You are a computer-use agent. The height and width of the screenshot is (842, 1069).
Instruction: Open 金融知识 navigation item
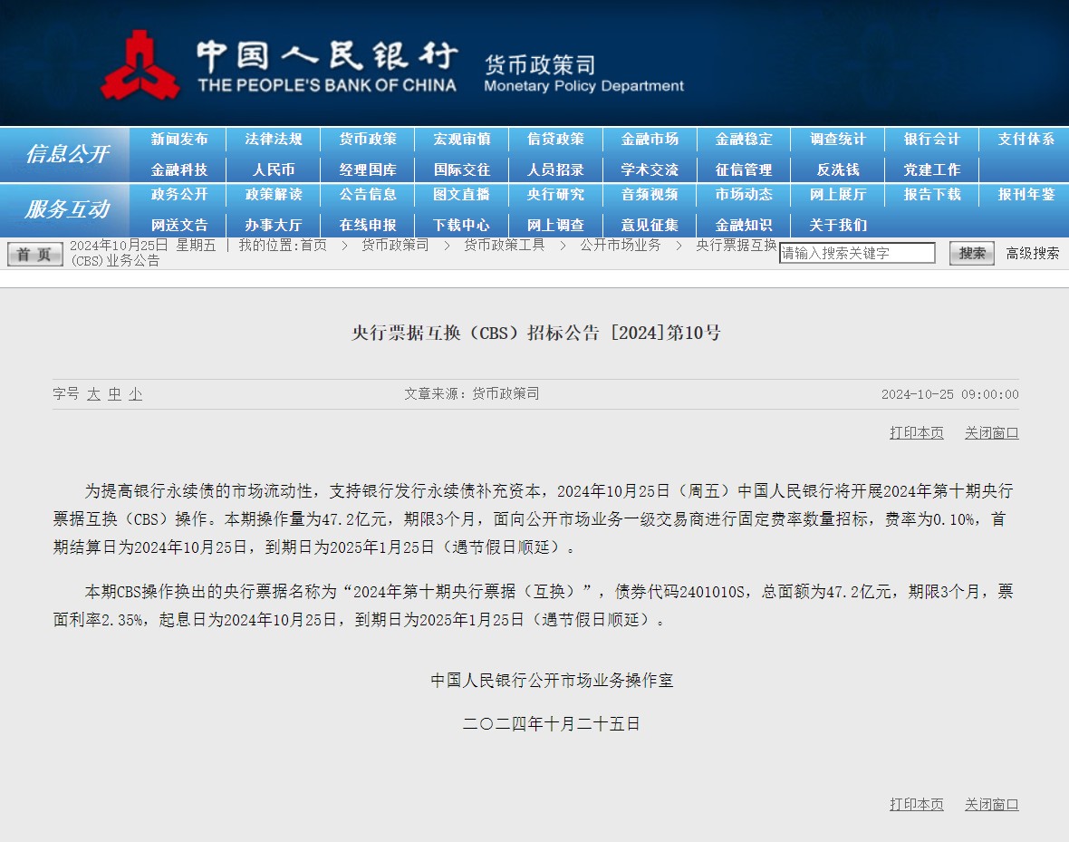click(x=744, y=225)
